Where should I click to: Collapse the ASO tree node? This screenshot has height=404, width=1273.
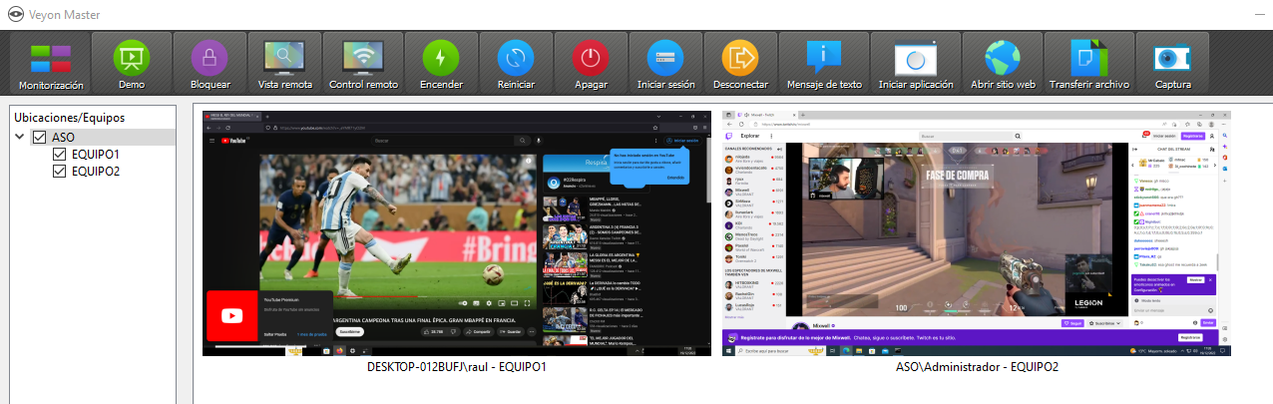tap(20, 137)
